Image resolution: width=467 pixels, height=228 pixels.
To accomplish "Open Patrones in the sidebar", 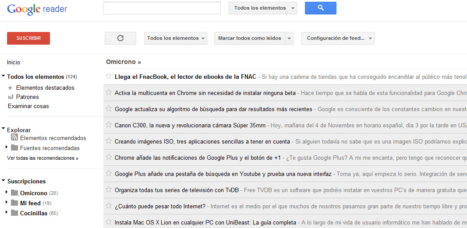I will tap(28, 97).
